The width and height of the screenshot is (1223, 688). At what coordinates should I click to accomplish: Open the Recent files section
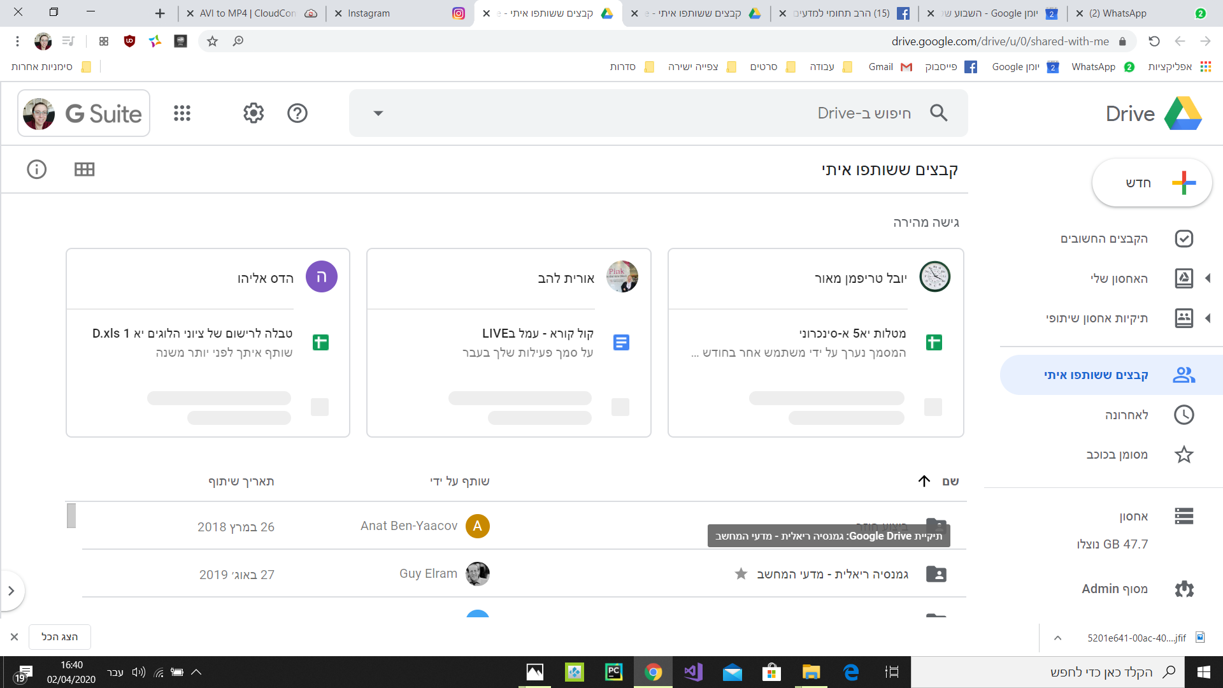tap(1126, 415)
